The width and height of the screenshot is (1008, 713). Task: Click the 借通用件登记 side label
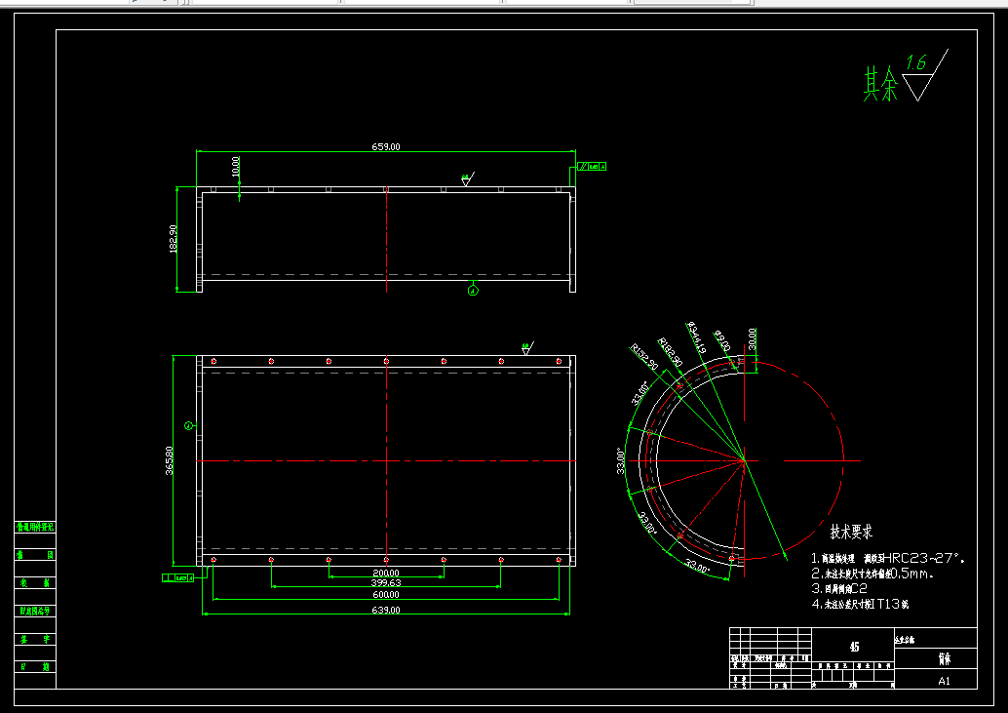pos(35,528)
